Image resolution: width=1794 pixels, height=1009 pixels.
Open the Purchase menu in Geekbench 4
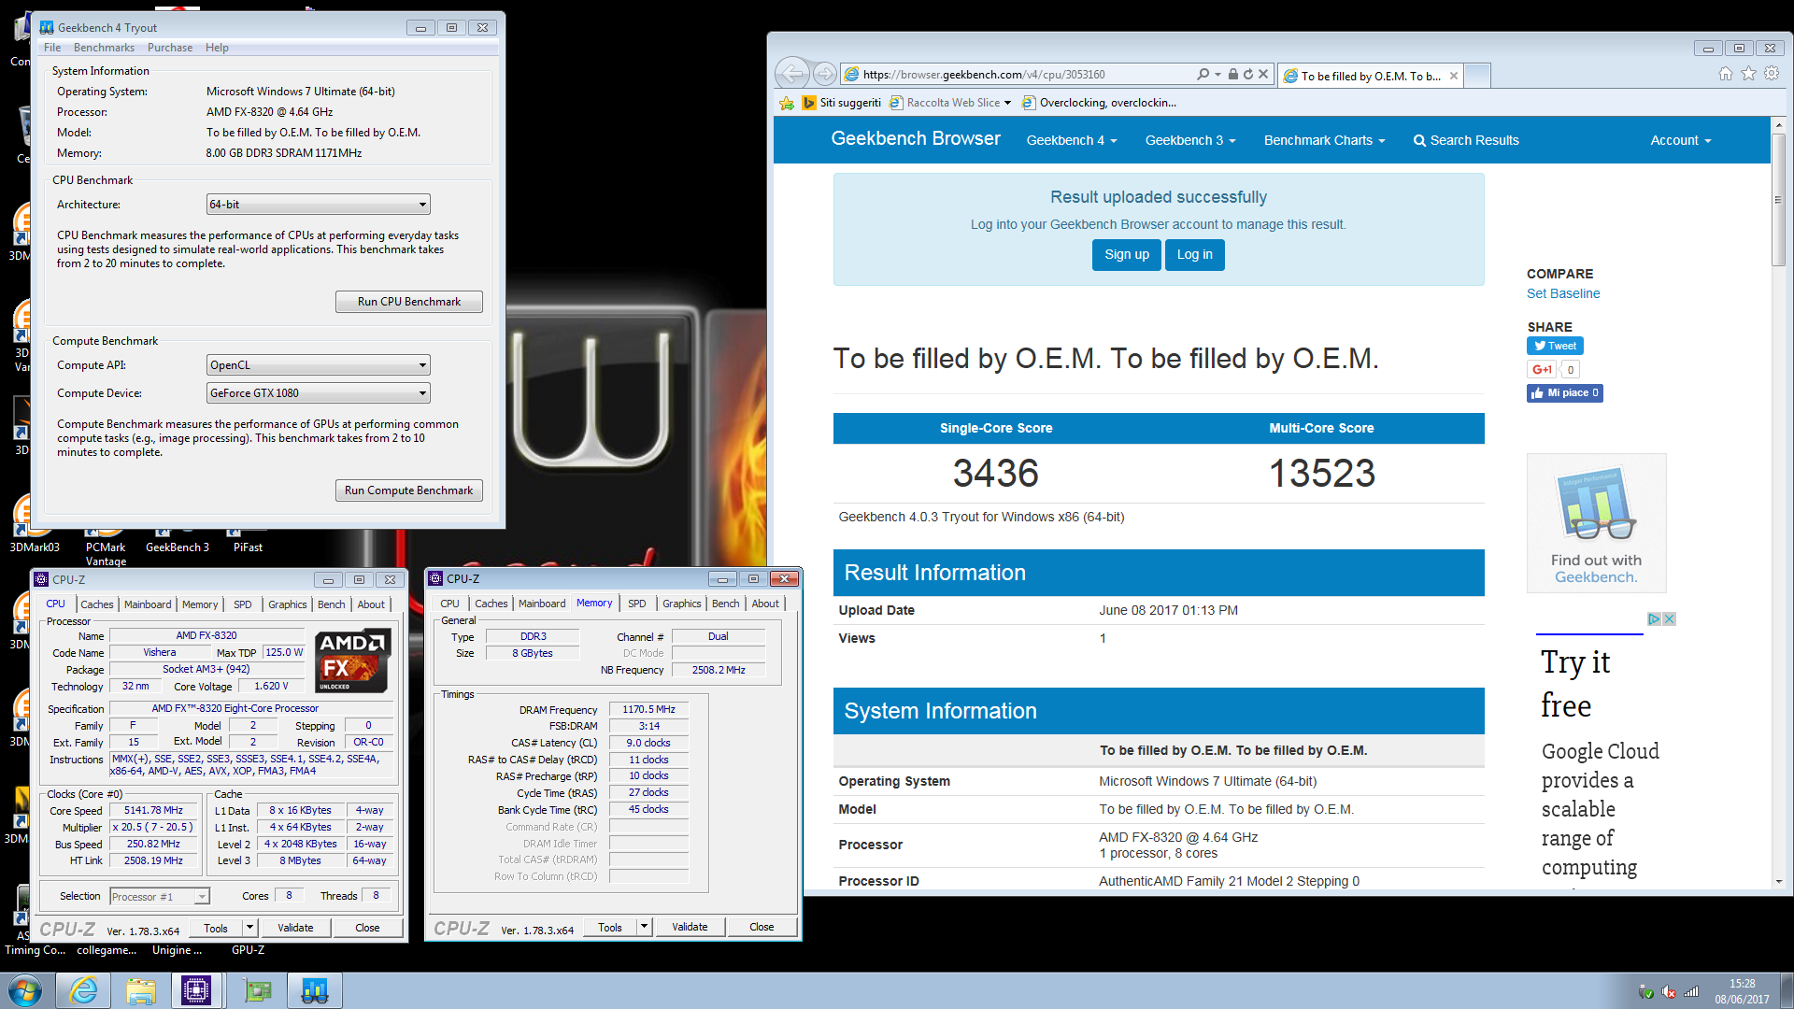(170, 48)
